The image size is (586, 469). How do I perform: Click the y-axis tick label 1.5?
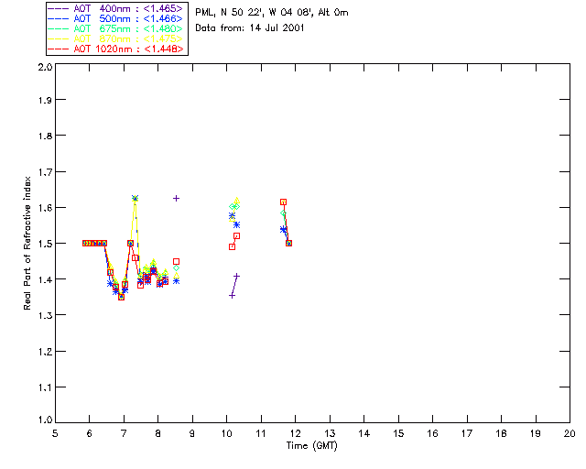45,244
